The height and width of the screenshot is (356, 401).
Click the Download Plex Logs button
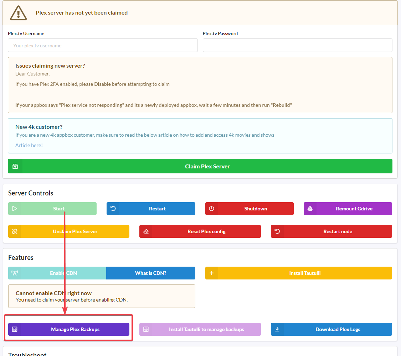(331, 329)
